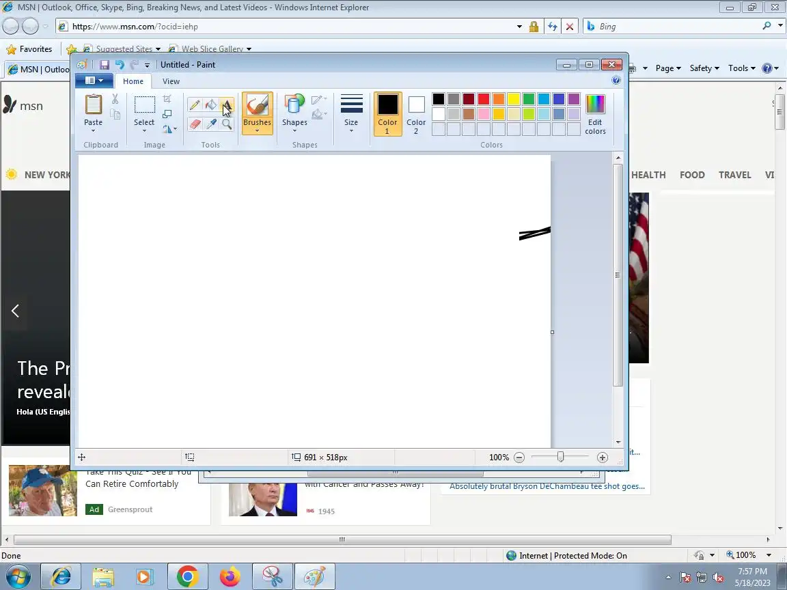Click the Resize icon in Image group

(167, 114)
